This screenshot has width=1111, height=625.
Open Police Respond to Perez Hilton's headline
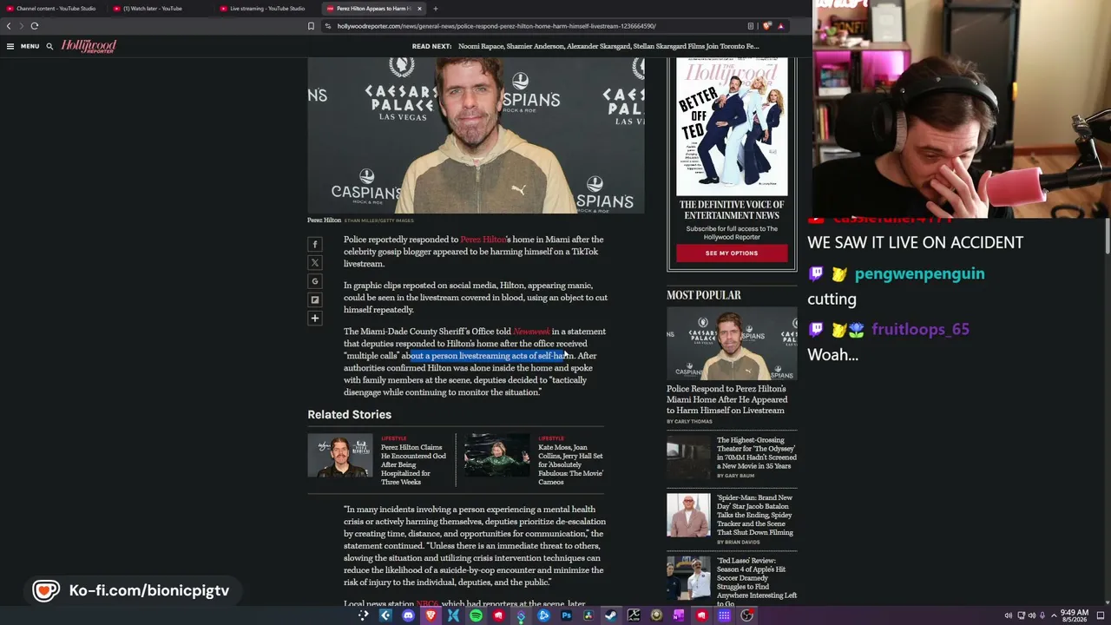(727, 399)
